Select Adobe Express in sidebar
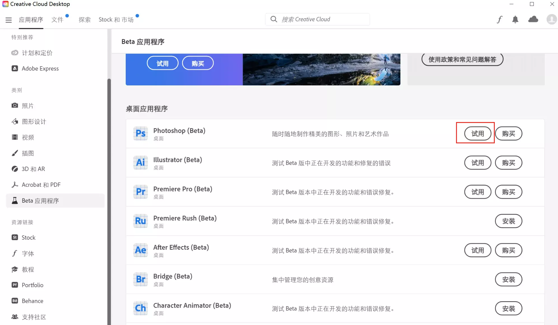 click(40, 69)
